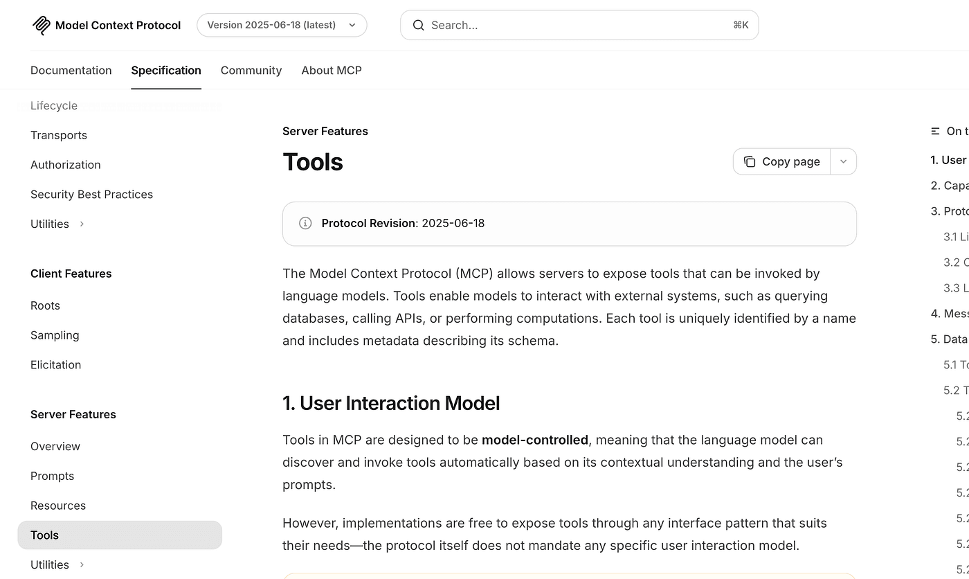Open the Sampling page in sidebar

click(55, 335)
